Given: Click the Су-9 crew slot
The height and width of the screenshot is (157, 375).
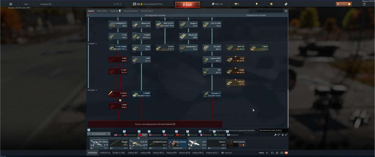Looking at the screenshot, I should (x=197, y=143).
